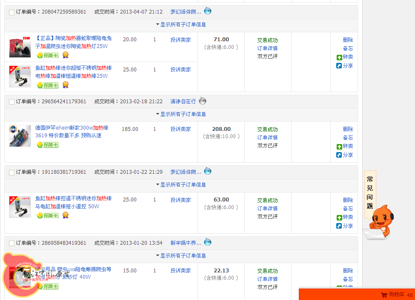The height and width of the screenshot is (300, 415).
Task: Click the 保障卡 badge on the 德国伊罕 eheim heater
Action: [x=47, y=144]
